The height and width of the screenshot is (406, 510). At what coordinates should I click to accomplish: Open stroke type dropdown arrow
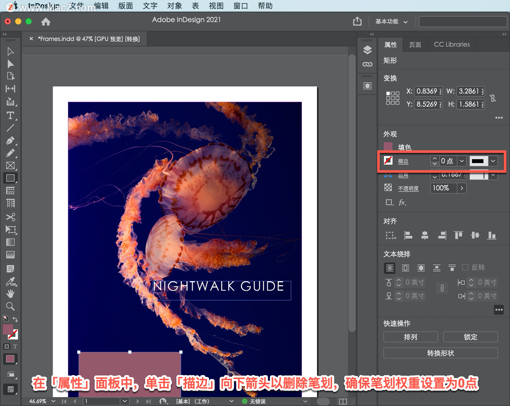click(493, 161)
